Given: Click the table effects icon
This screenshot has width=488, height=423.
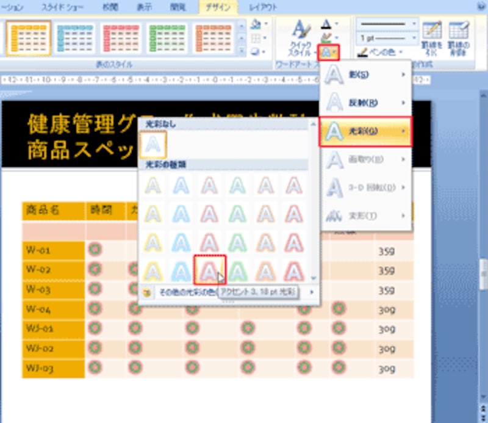Looking at the screenshot, I should point(255,52).
